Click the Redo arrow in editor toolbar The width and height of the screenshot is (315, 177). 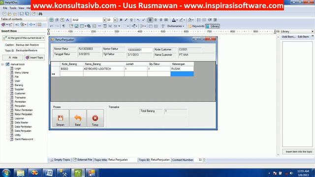(x=57, y=26)
